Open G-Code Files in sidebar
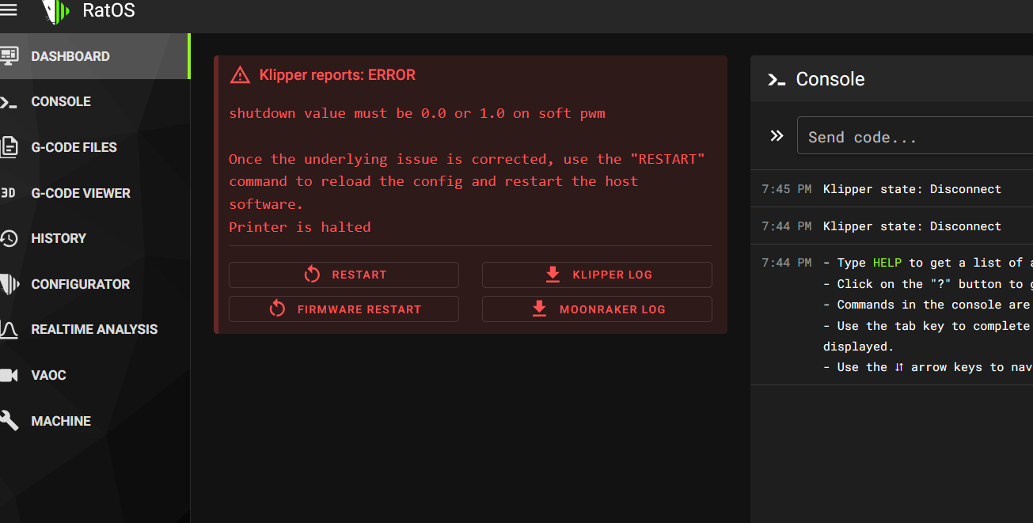This screenshot has height=523, width=1033. pyautogui.click(x=95, y=147)
